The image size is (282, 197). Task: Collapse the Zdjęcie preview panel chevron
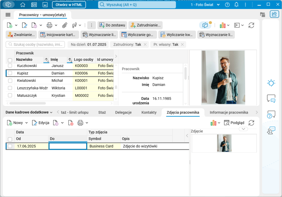coord(243,129)
